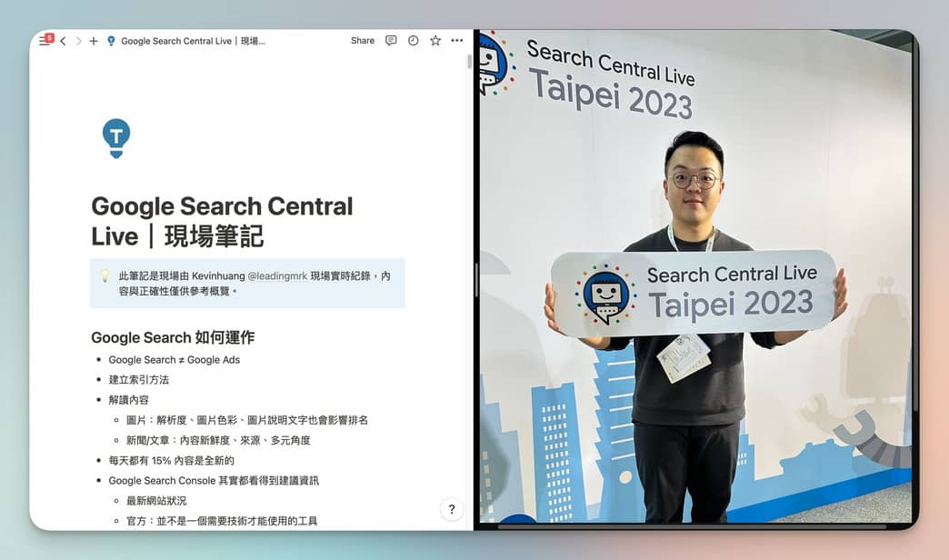Click the '解讀內容' bullet
Screen dimensions: 949x560
pos(128,400)
